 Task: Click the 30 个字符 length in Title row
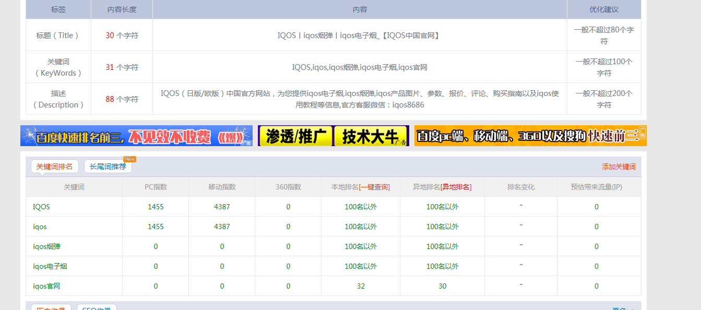tap(122, 35)
